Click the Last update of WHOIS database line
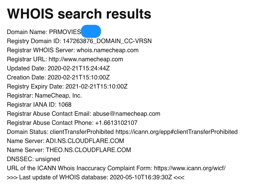Viewport: 273px width, 188px height. point(96,177)
